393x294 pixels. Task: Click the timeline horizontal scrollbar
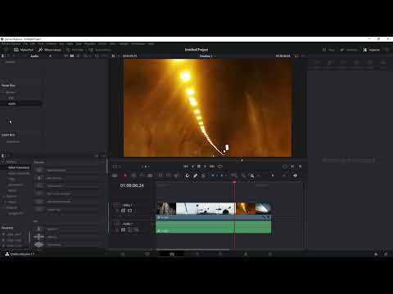click(x=193, y=249)
